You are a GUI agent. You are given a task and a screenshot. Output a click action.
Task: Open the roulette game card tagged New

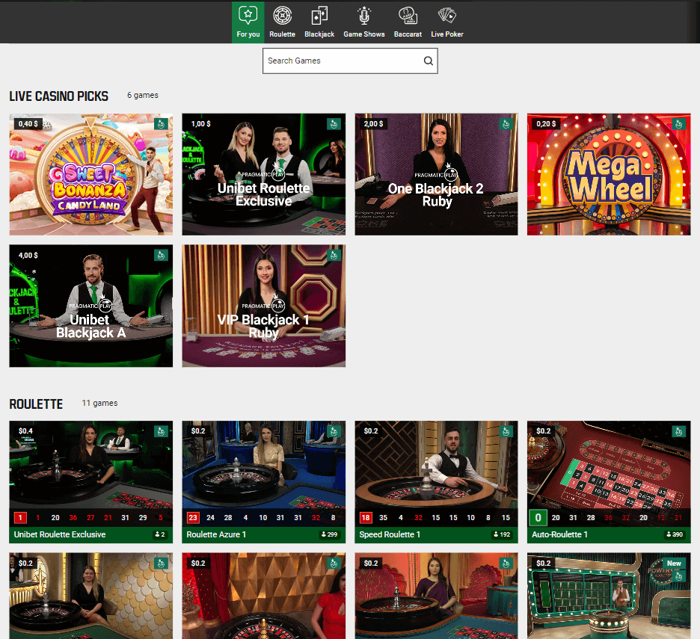[x=609, y=596]
